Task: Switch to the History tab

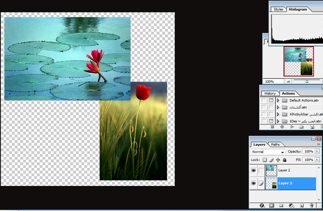Action: point(270,93)
